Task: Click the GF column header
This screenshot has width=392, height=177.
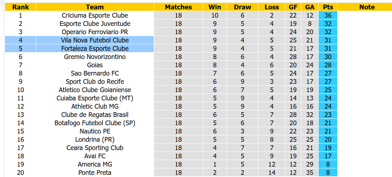Action: pyautogui.click(x=293, y=7)
